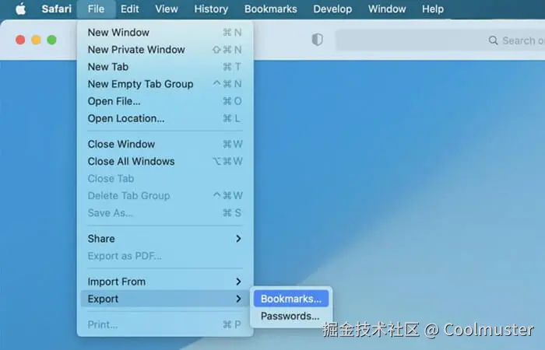Open the View menu

click(x=167, y=9)
